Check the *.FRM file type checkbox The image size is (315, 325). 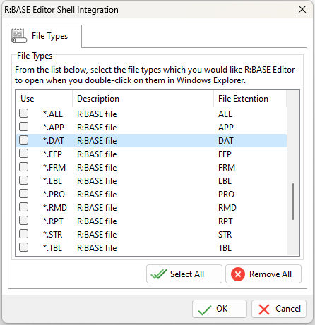pyautogui.click(x=24, y=167)
